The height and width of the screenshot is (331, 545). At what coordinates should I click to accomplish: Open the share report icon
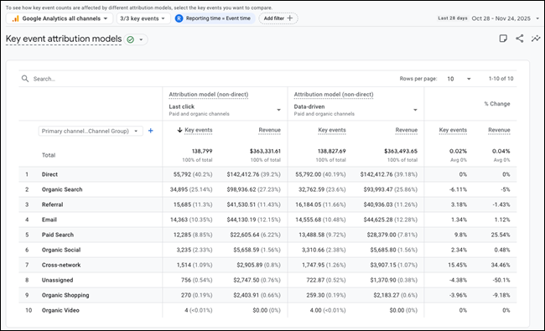[x=520, y=39]
